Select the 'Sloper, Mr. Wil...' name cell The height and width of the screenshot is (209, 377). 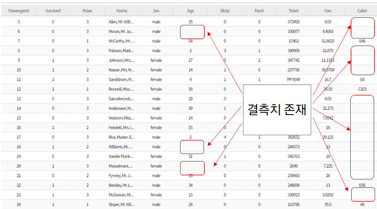(121, 204)
